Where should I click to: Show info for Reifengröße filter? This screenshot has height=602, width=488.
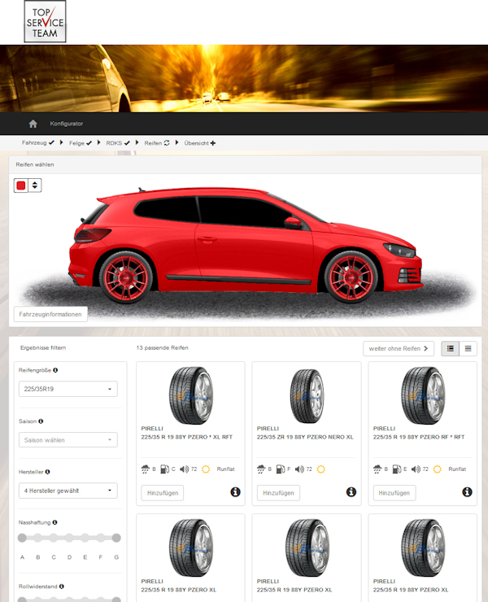(55, 370)
